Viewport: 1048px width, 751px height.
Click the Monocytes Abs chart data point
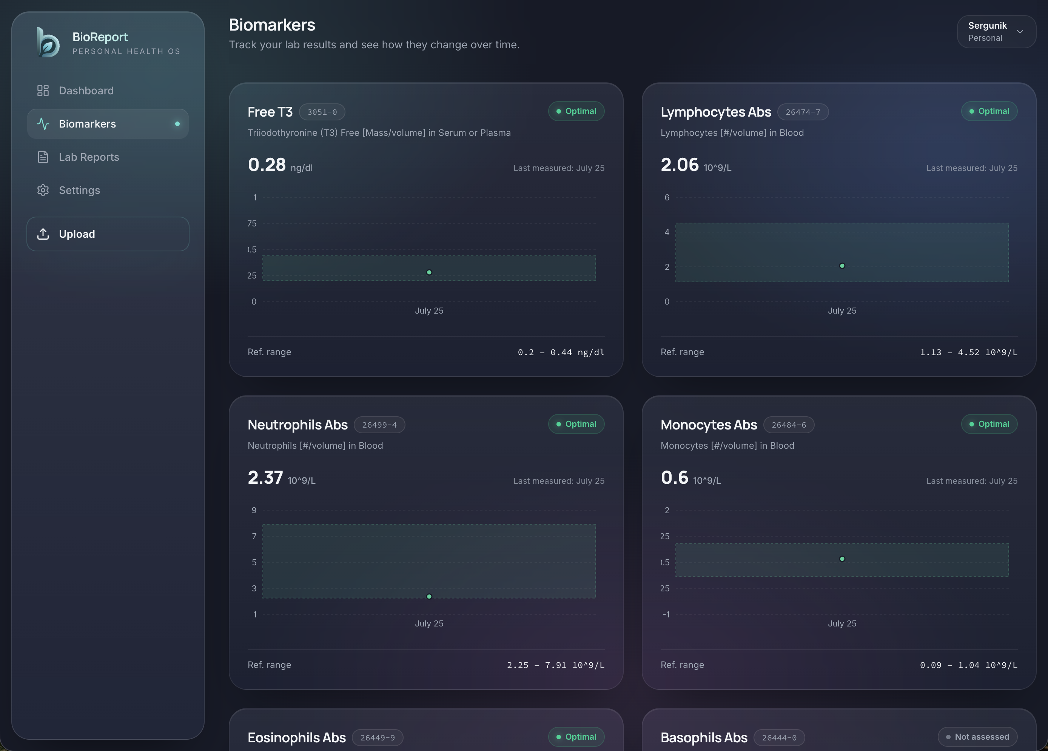(x=842, y=559)
